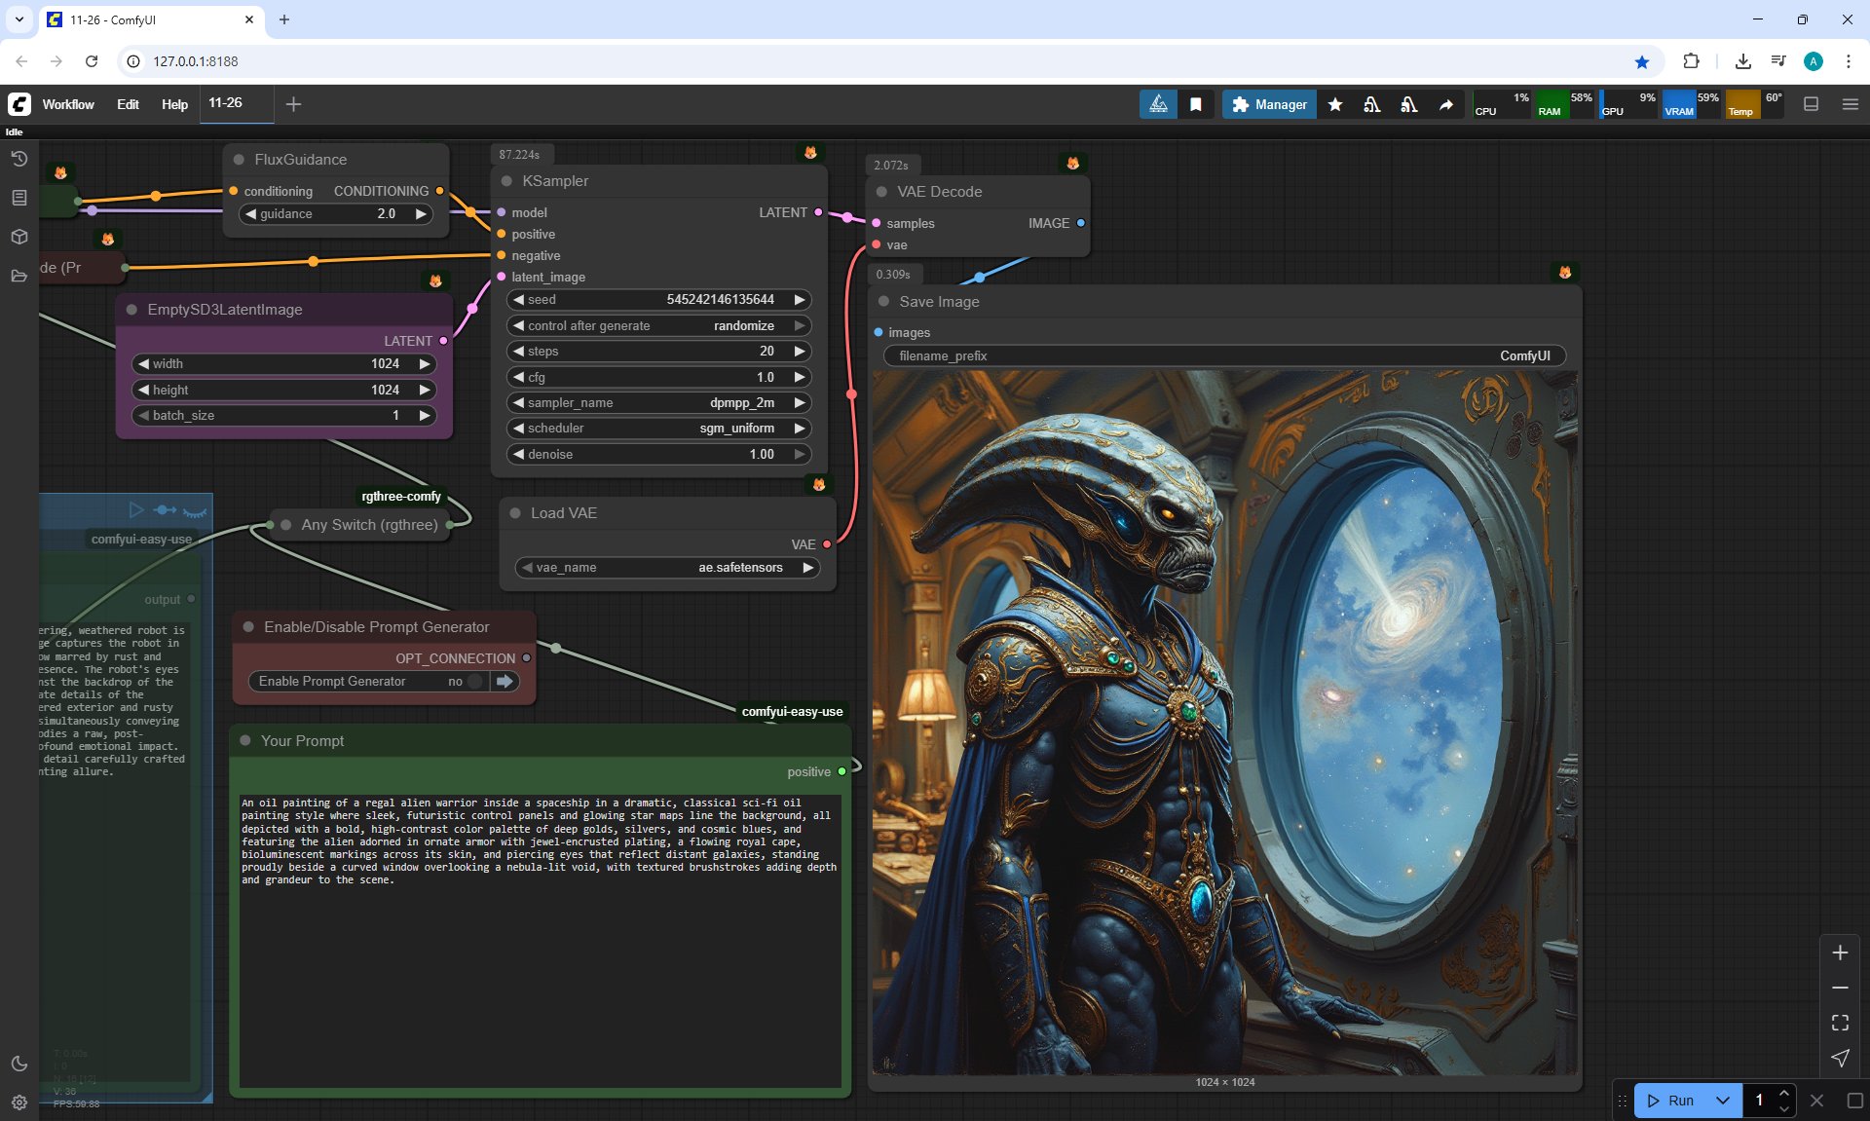Open settings gear in left sidebar
This screenshot has height=1121, width=1870.
(x=19, y=1102)
